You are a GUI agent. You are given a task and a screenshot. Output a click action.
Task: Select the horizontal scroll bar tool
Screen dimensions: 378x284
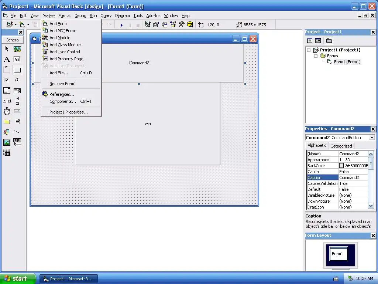[7, 101]
